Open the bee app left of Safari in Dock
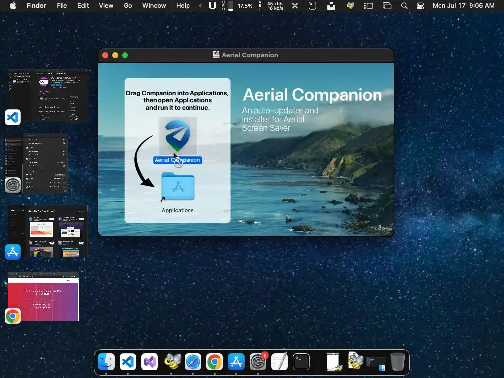Screen dimensions: 504x378 pyautogui.click(x=172, y=362)
